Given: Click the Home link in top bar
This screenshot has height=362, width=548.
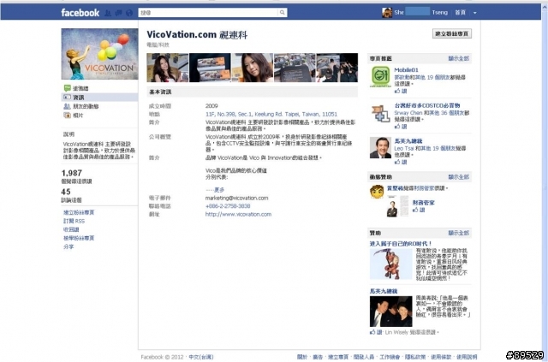Looking at the screenshot, I should click(460, 13).
